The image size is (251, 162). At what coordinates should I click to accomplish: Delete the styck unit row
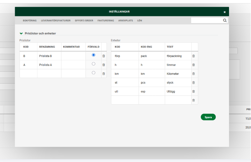193,83
